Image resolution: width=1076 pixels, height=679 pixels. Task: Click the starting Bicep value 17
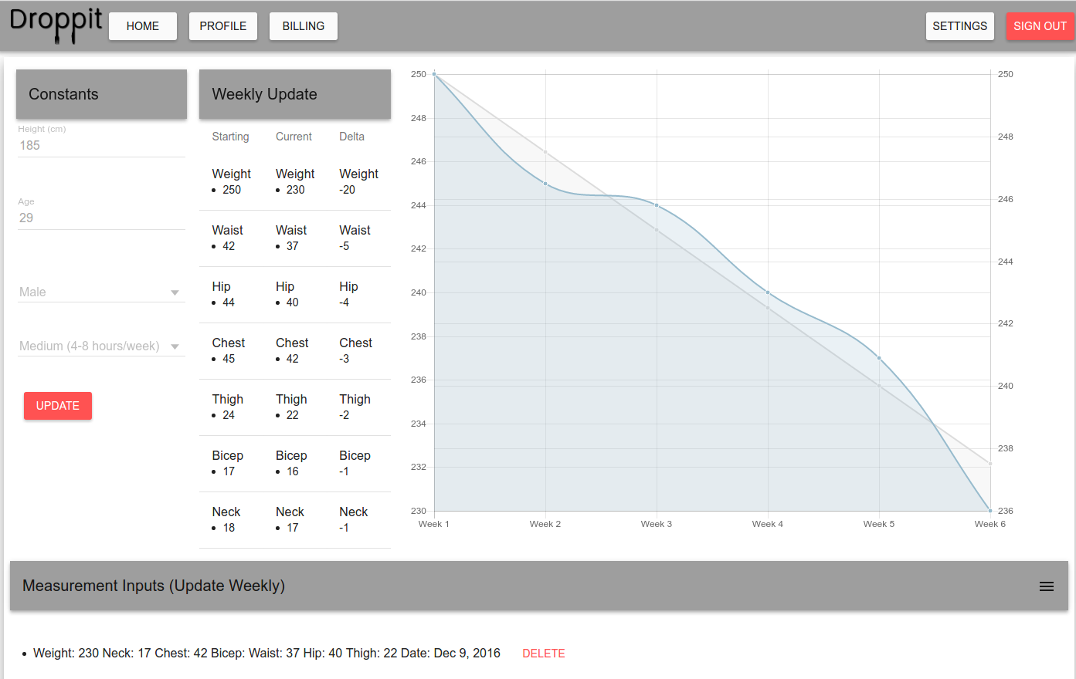point(229,471)
